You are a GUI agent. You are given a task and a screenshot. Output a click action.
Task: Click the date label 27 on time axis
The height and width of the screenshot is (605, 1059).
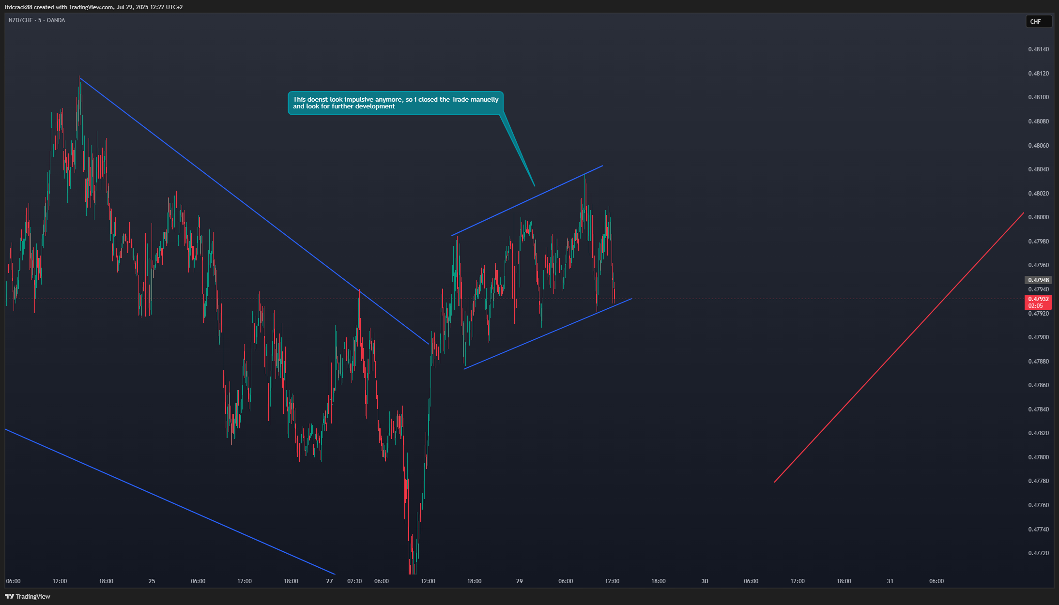[x=329, y=581]
